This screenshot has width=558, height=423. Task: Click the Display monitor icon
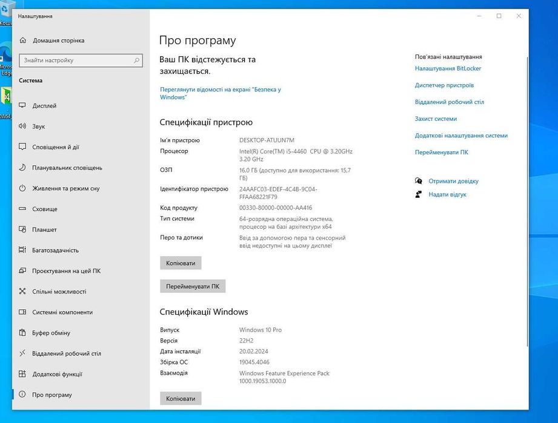click(22, 105)
